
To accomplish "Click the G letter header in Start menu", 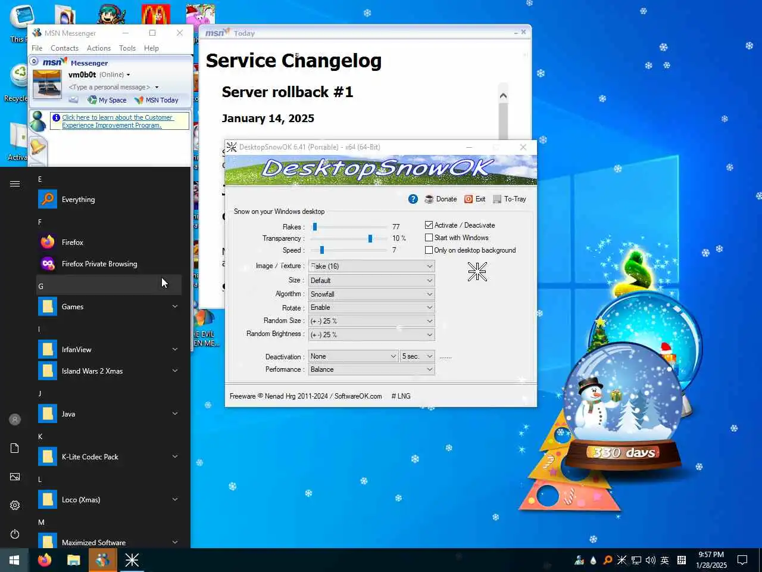I will [x=109, y=286].
